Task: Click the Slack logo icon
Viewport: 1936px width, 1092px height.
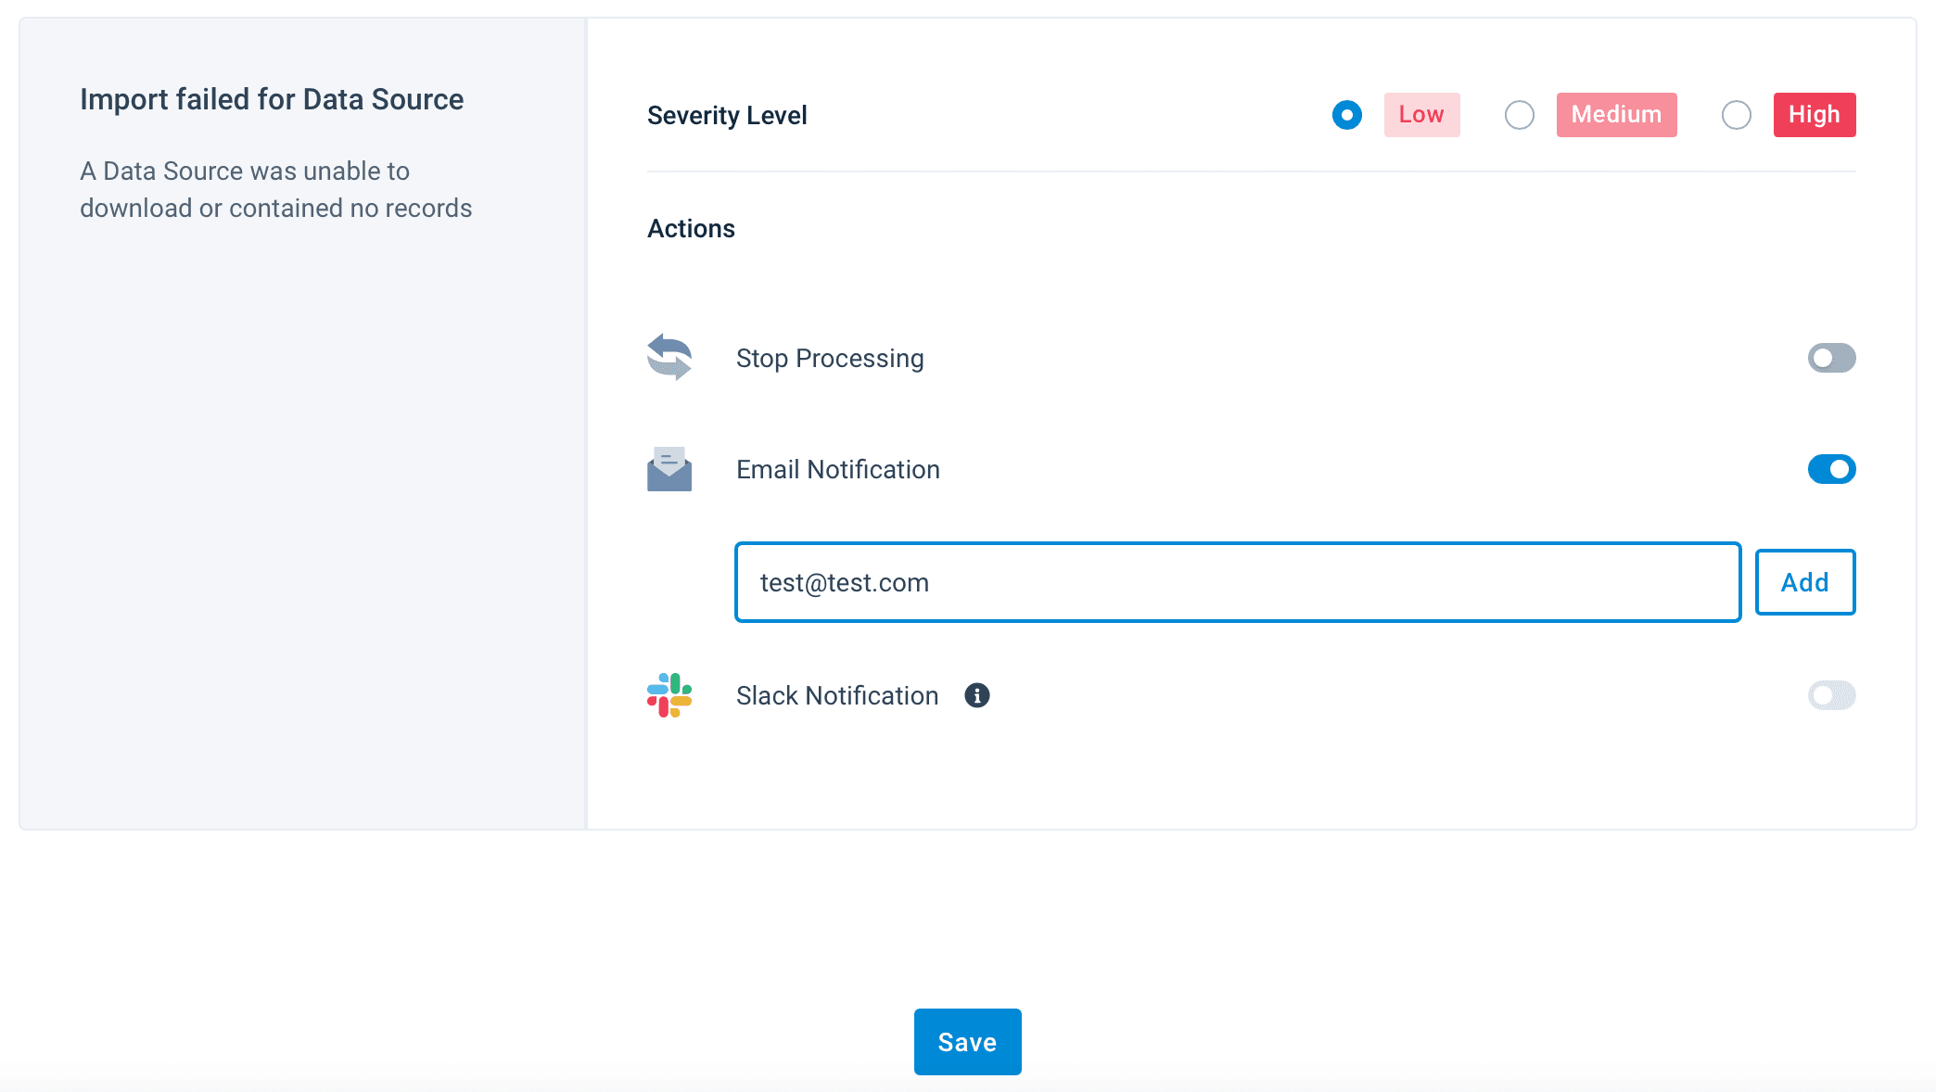Action: [669, 695]
